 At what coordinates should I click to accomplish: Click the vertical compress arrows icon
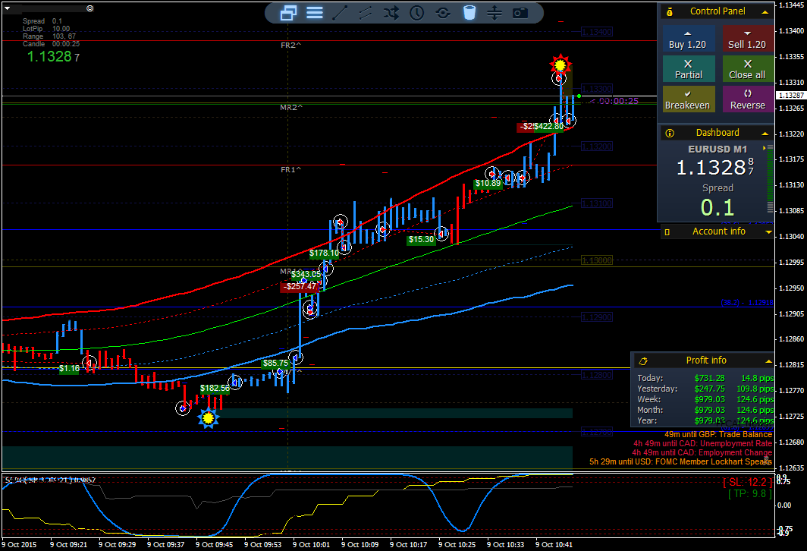click(495, 13)
